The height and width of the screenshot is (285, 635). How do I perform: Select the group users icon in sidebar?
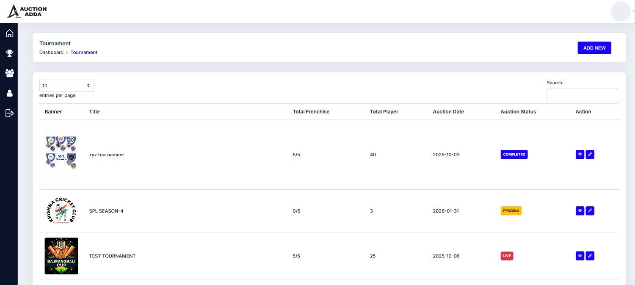click(x=9, y=73)
